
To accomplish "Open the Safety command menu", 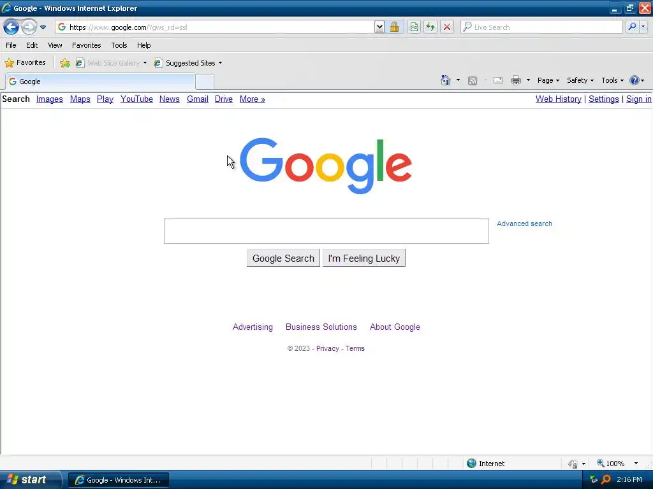I will tap(580, 80).
